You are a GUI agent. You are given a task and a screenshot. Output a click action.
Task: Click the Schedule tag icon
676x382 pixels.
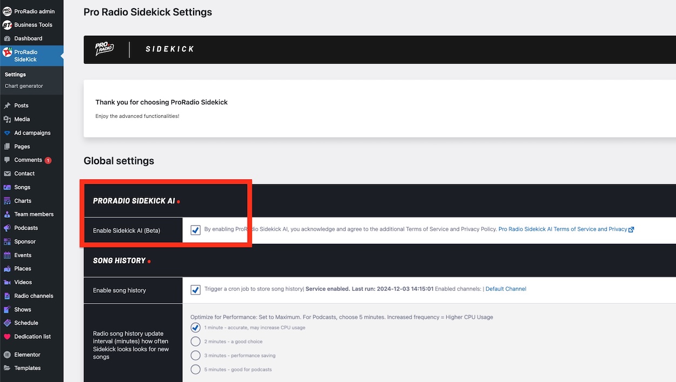(x=7, y=323)
